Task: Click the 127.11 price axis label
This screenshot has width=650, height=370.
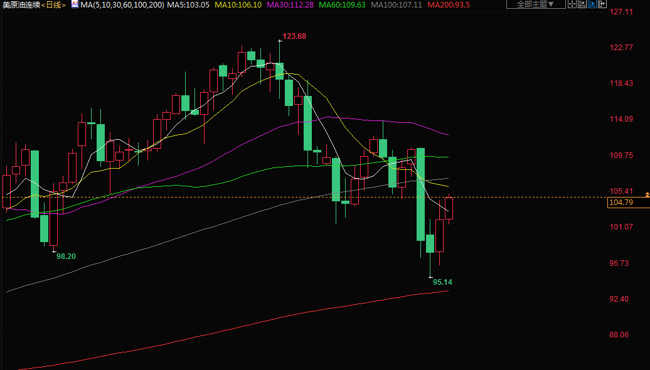Action: pos(621,11)
